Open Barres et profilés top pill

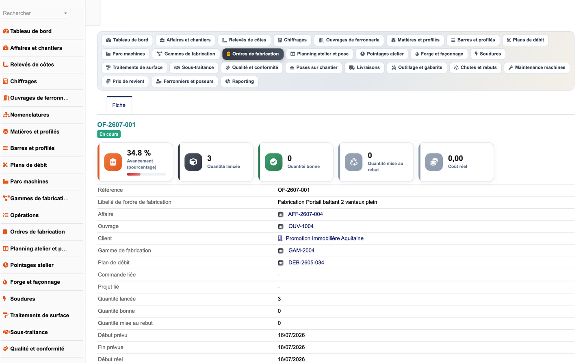(473, 40)
